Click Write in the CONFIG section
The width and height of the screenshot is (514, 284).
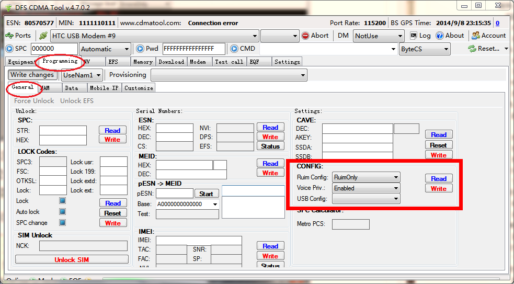point(439,188)
